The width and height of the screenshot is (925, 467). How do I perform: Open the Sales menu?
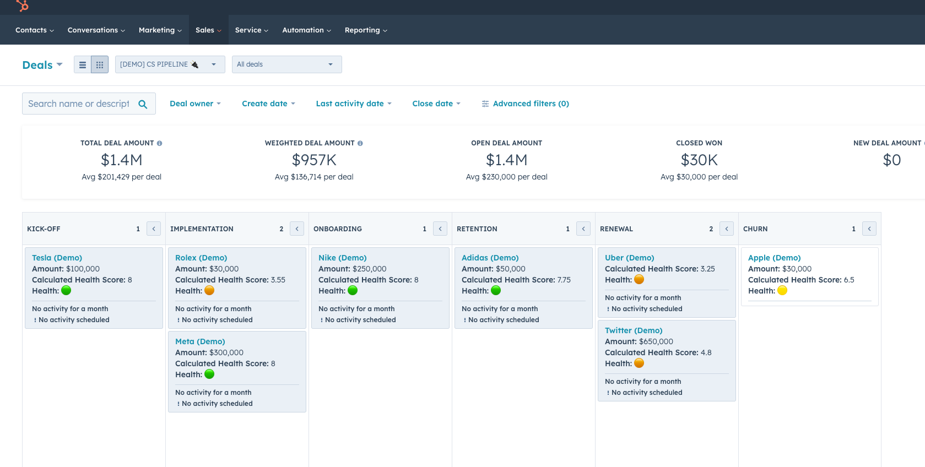pyautogui.click(x=208, y=30)
